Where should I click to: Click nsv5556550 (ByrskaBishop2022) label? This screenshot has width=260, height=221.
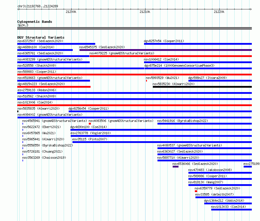48,145
